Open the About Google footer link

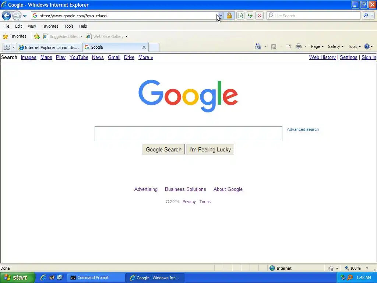pos(228,189)
